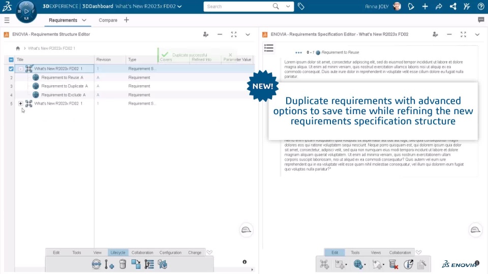
Task: Open the social network icon in top bar
Action: [x=453, y=6]
